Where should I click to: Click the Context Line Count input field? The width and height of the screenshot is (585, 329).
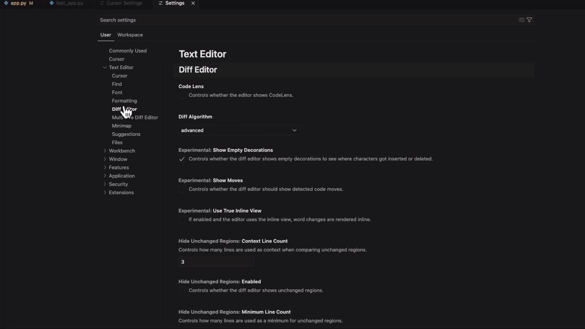click(x=216, y=262)
